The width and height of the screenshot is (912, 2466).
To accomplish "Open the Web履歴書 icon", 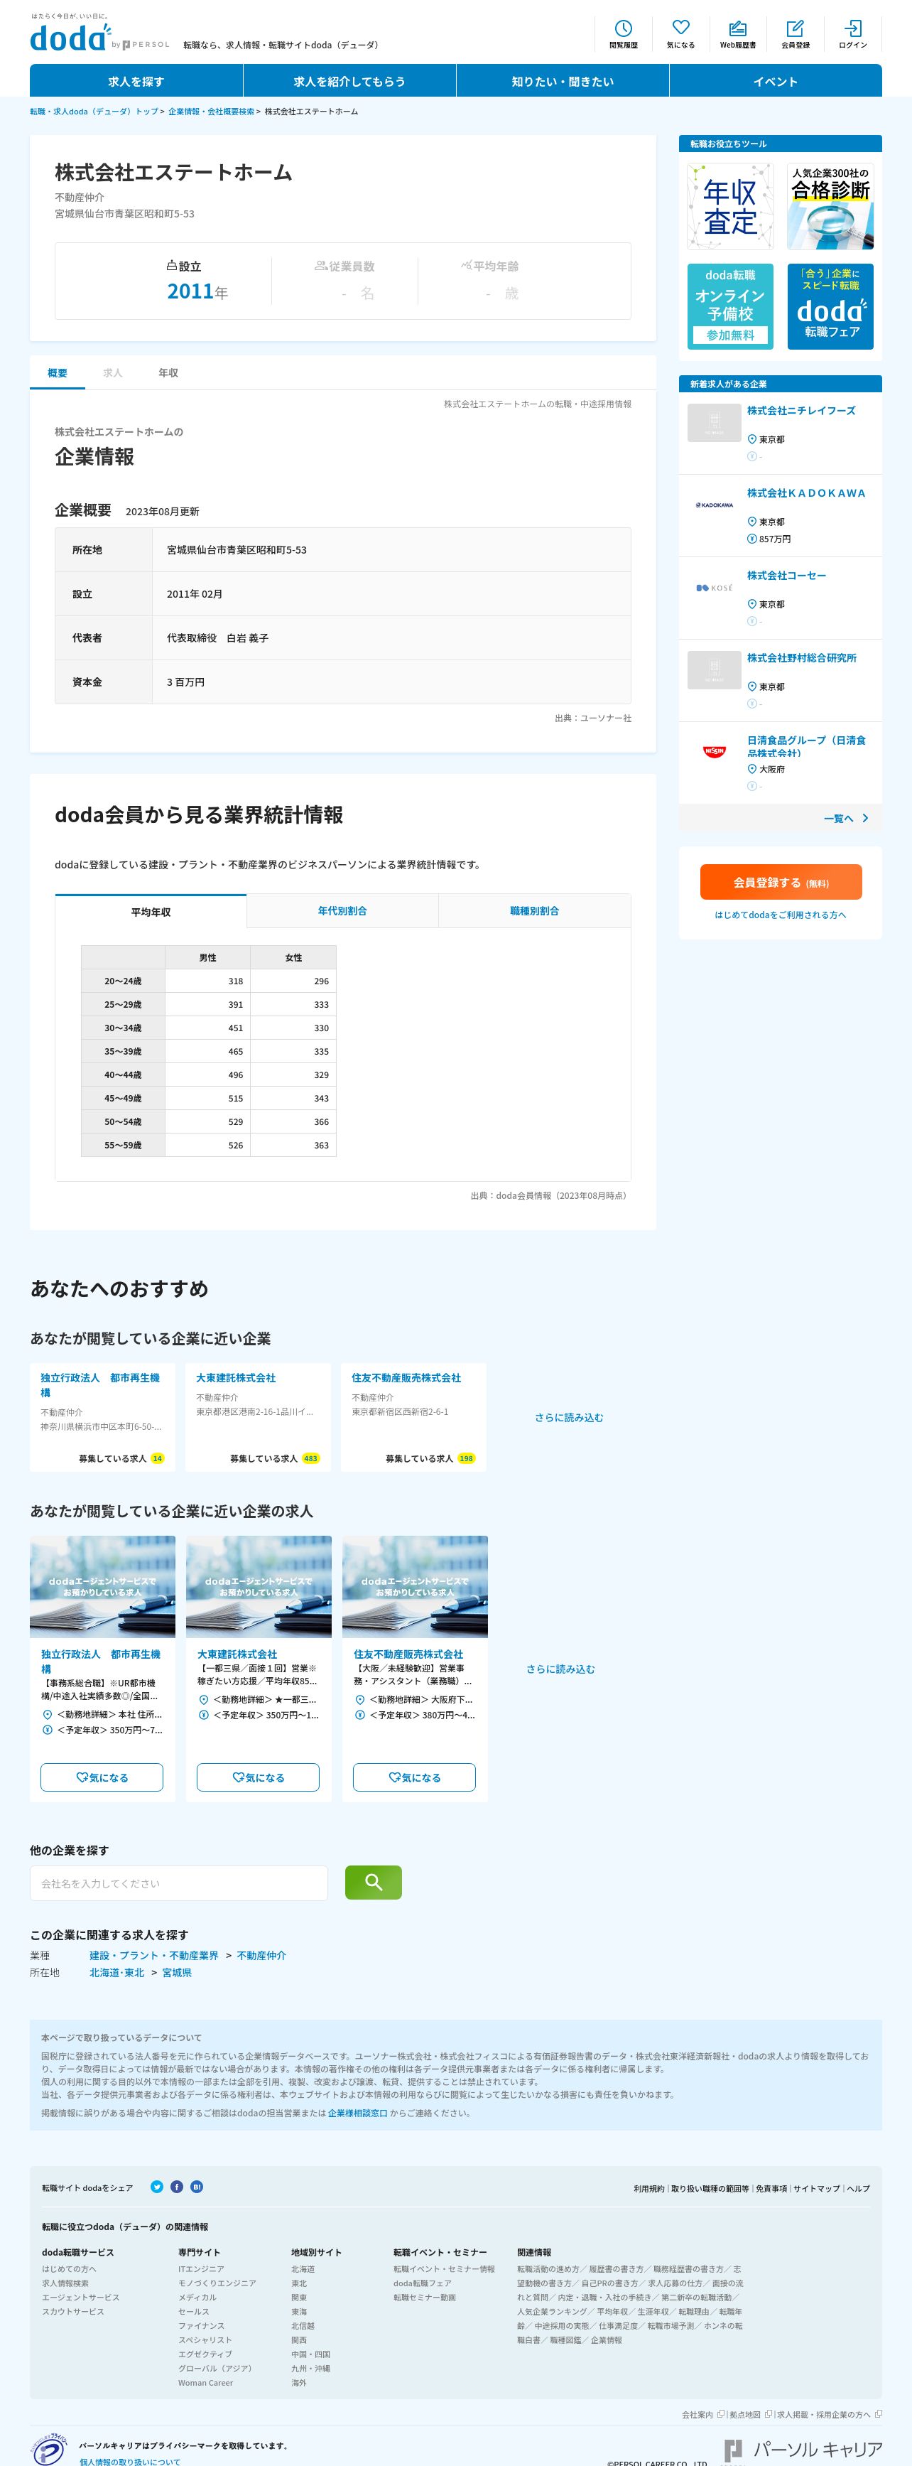I will click(738, 33).
